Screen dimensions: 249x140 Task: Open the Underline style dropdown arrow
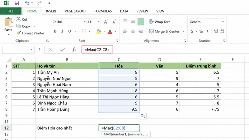(x=75, y=31)
